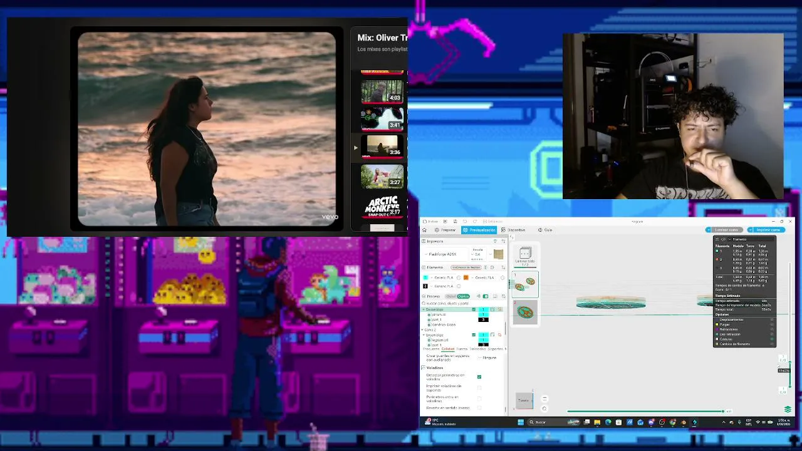
Task: Enable Perímetros extra en voladizos checkbox
Action: 479,398
